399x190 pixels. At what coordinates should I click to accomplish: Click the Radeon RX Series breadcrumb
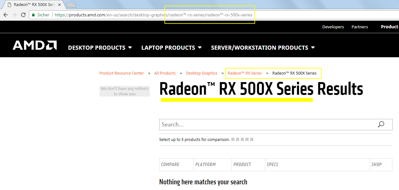(245, 73)
